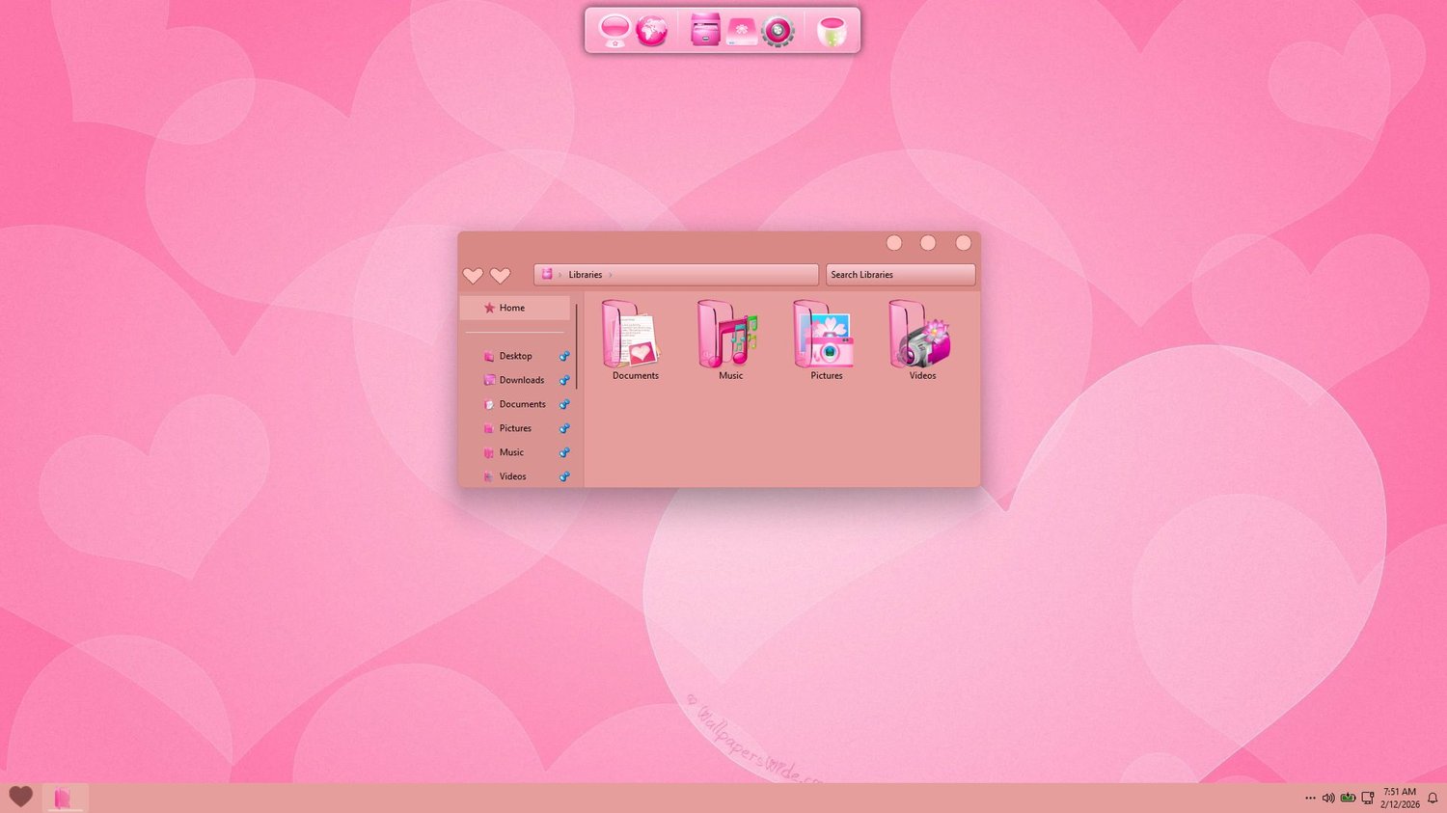Open the gear settings icon in the dock
Image resolution: width=1447 pixels, height=813 pixels.
(778, 31)
